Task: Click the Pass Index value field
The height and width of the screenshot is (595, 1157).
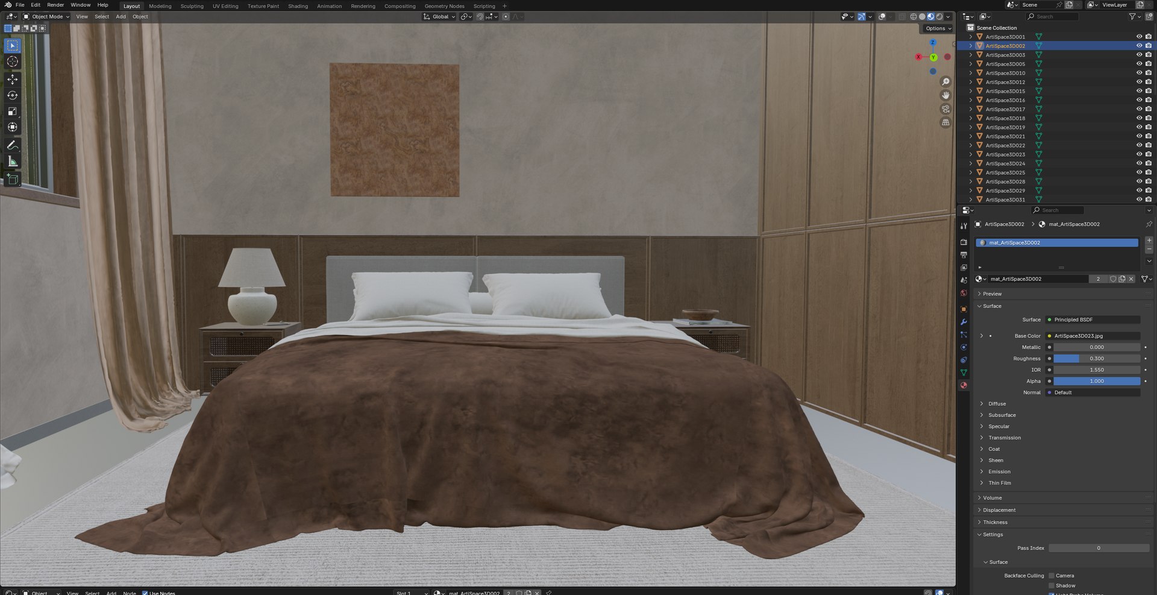Action: pyautogui.click(x=1099, y=548)
